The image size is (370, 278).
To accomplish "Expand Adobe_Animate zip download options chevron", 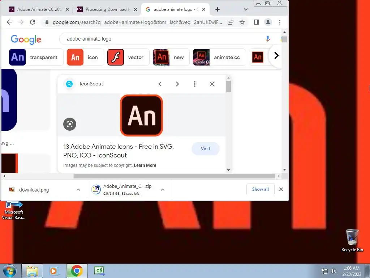I will 163,190.
